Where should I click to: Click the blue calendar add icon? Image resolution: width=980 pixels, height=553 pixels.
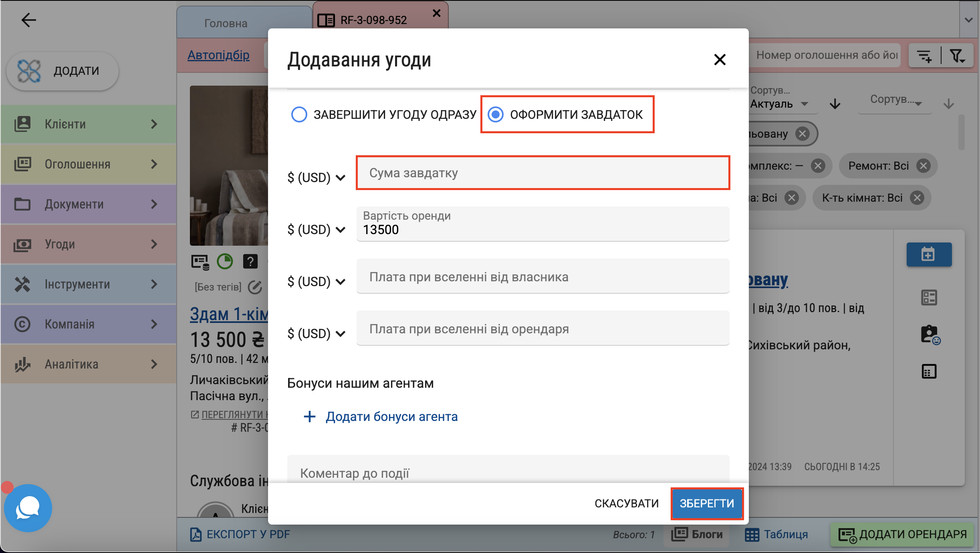[x=929, y=254]
